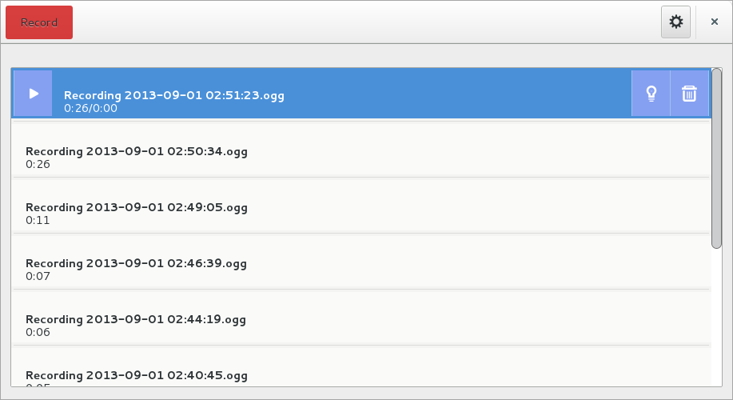733x400 pixels.
Task: Click the lightbulb info icon
Action: (651, 94)
